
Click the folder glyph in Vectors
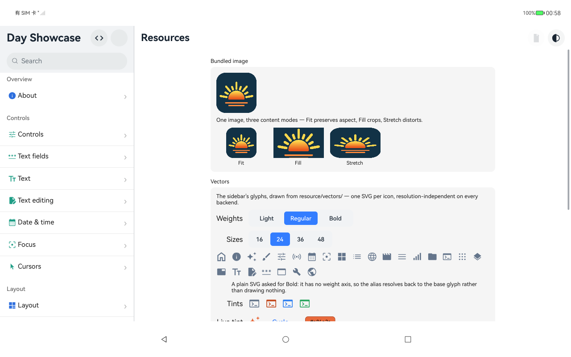432,257
